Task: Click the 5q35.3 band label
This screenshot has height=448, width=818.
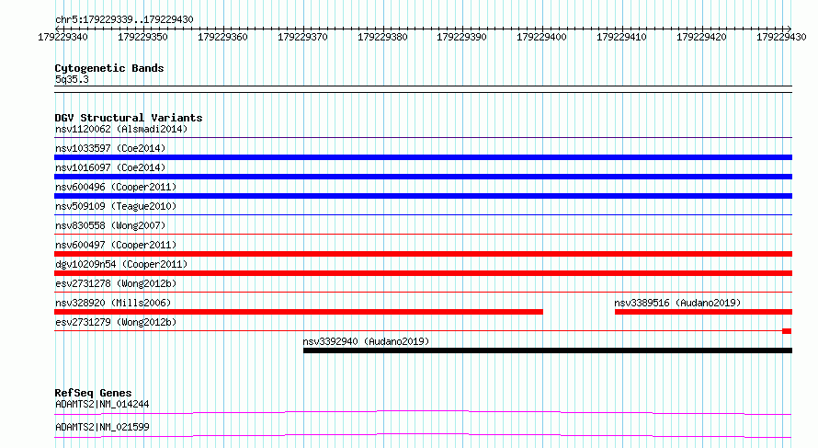Action: click(72, 79)
